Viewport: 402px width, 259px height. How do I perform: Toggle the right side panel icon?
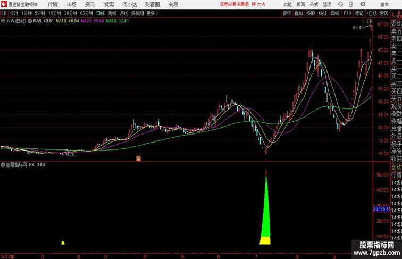pos(370,21)
